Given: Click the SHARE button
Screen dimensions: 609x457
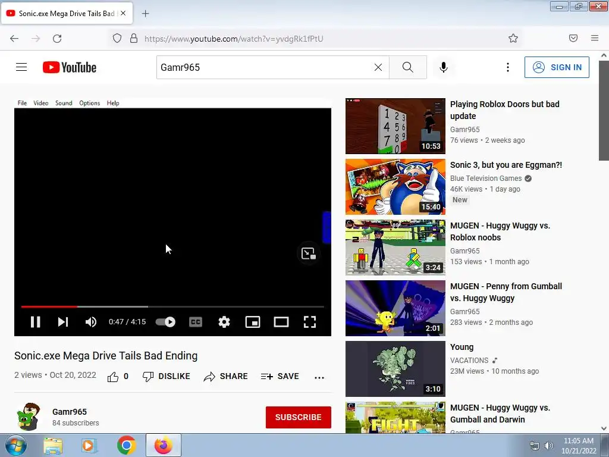Looking at the screenshot, I should 225,376.
